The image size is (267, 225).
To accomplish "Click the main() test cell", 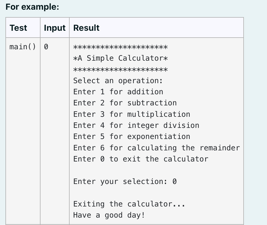I will click(x=23, y=47).
